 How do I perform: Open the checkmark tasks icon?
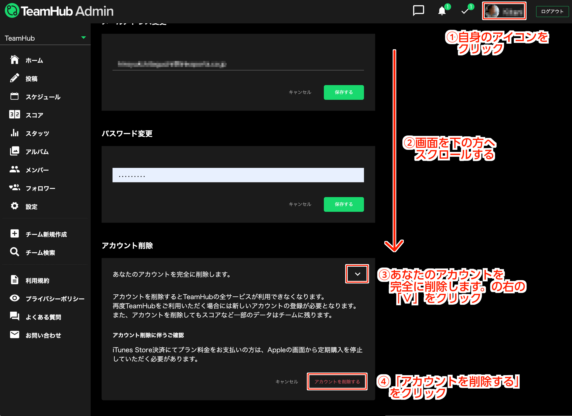465,11
